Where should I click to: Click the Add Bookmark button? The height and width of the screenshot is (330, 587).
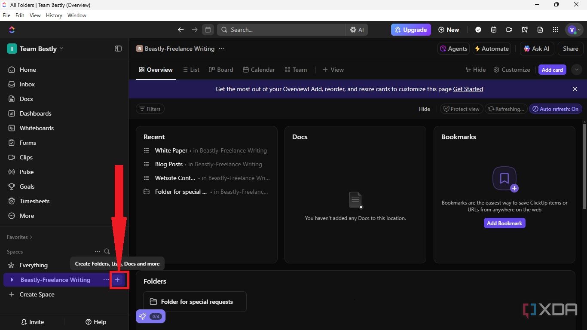(504, 223)
